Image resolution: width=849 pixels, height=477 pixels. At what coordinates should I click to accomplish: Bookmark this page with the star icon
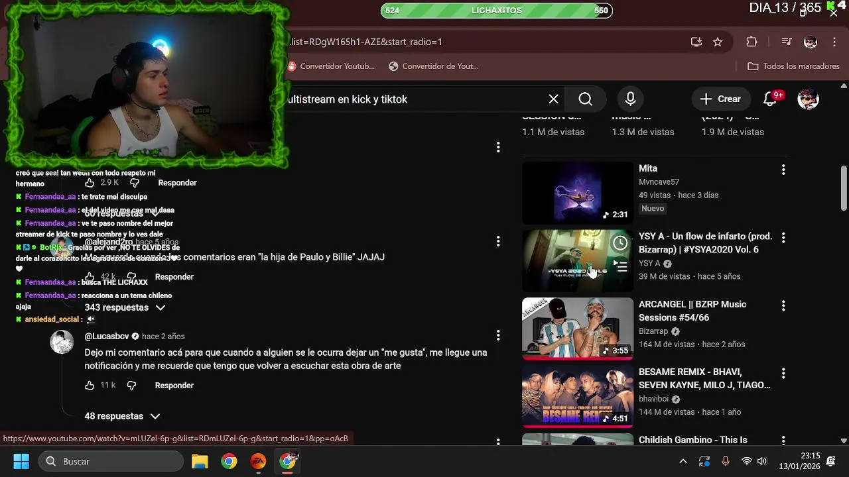(x=718, y=42)
